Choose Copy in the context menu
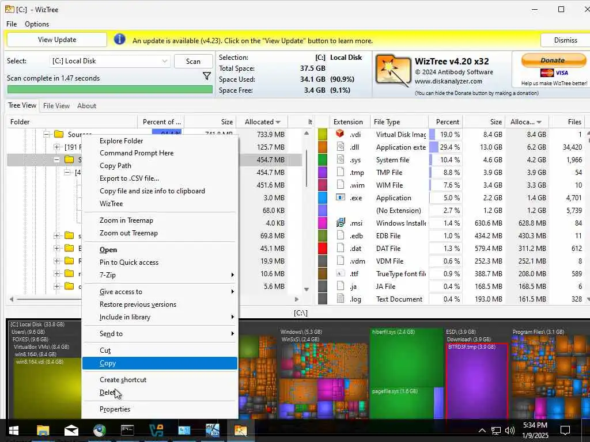Image resolution: width=590 pixels, height=442 pixels. (x=160, y=363)
